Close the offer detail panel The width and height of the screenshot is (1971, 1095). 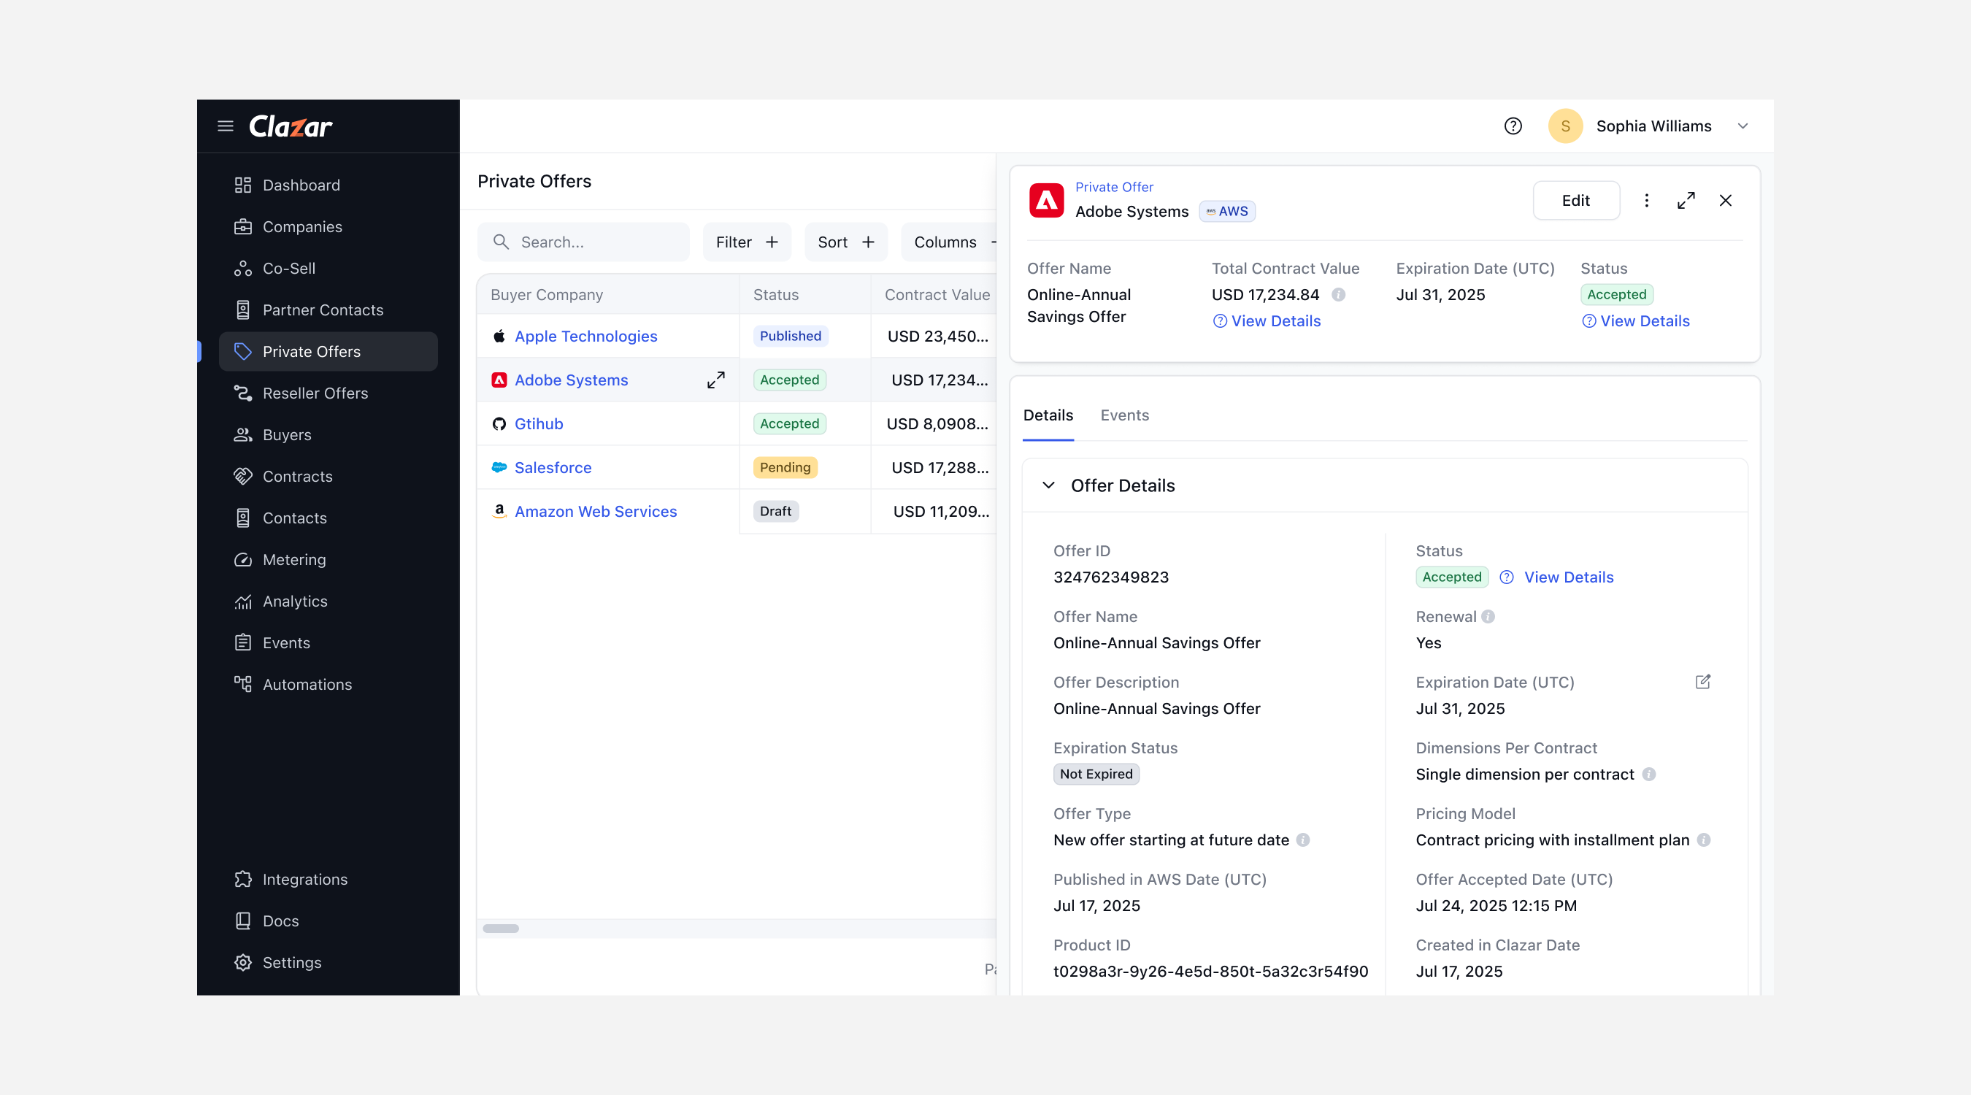point(1724,201)
